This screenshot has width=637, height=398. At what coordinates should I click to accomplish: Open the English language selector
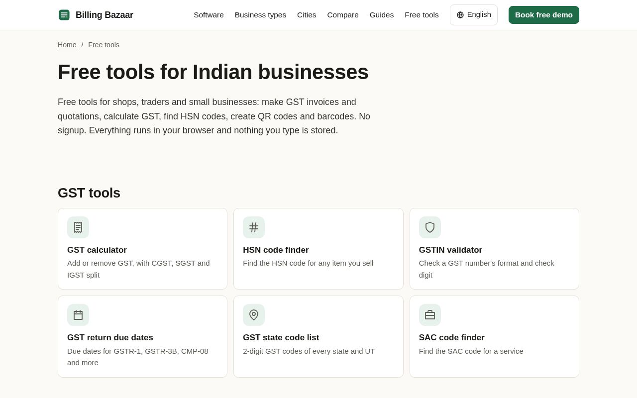tap(474, 15)
